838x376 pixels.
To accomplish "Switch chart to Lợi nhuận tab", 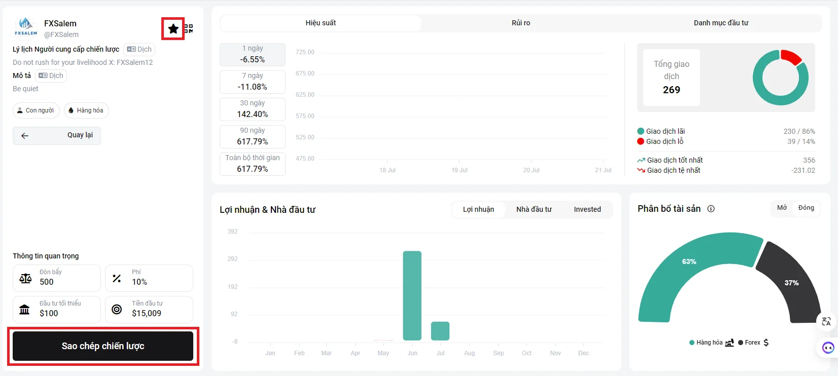I will click(x=478, y=209).
